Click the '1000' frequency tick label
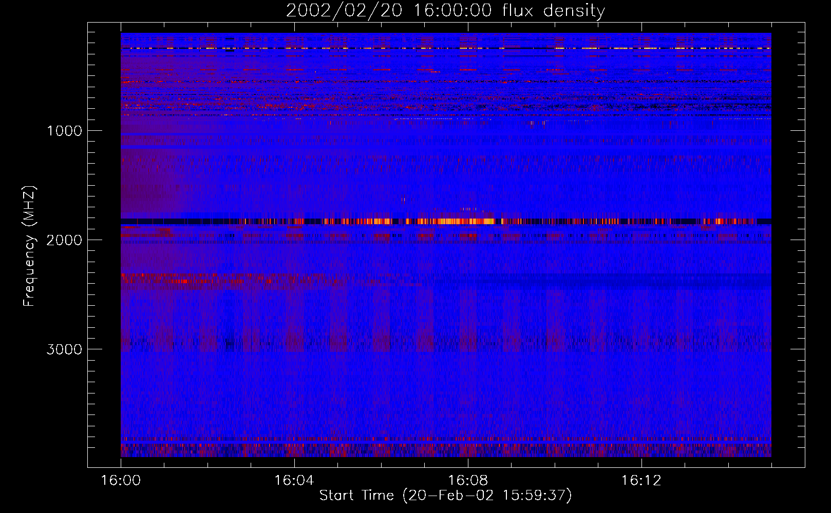 click(x=64, y=131)
